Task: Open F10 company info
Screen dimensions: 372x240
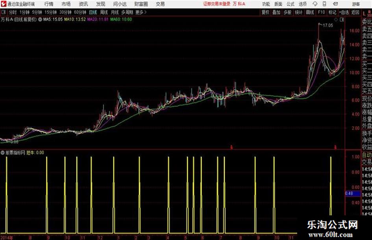Action: 321,12
